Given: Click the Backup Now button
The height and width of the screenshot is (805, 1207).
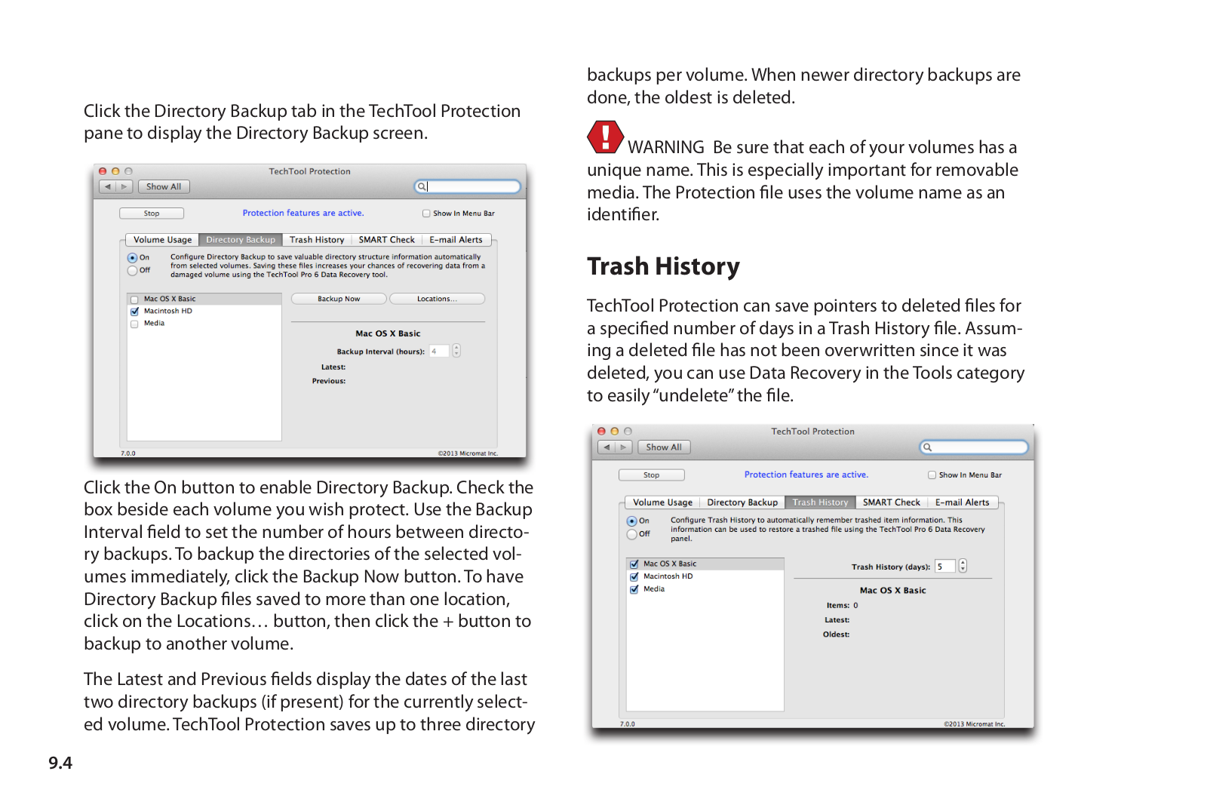Looking at the screenshot, I should tap(339, 299).
